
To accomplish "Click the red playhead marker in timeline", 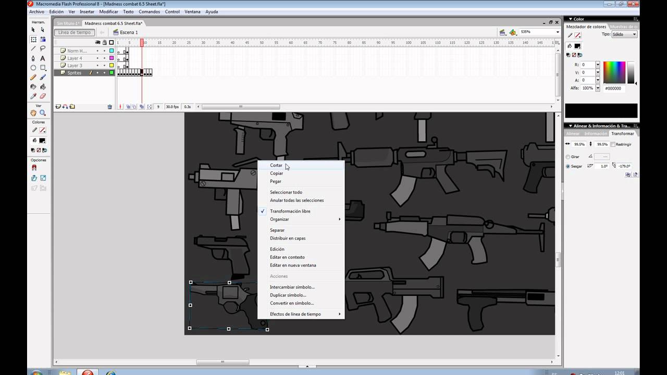I will pos(142,43).
